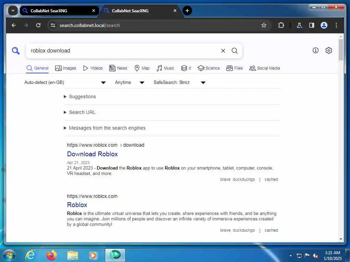This screenshot has height=262, width=350.
Task: Open Windows Media Player in taskbar
Action: [93, 255]
